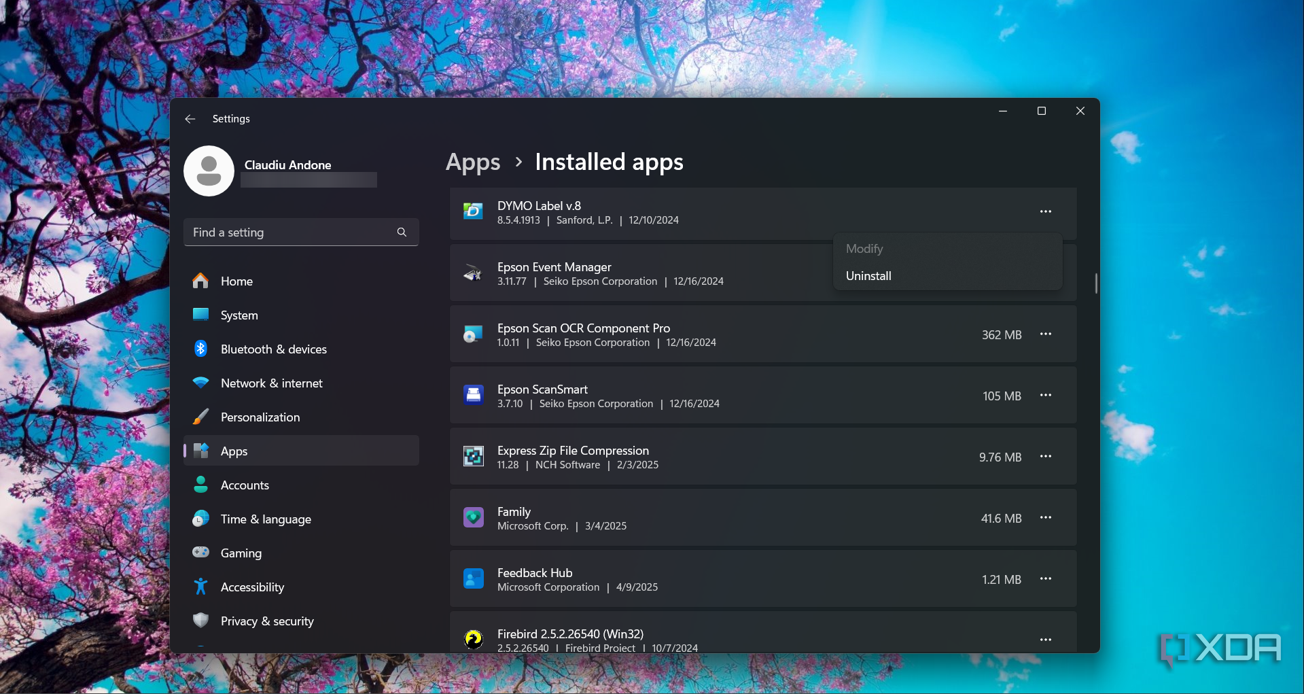Click the Apps breadcrumb link
The height and width of the screenshot is (694, 1304).
473,162
